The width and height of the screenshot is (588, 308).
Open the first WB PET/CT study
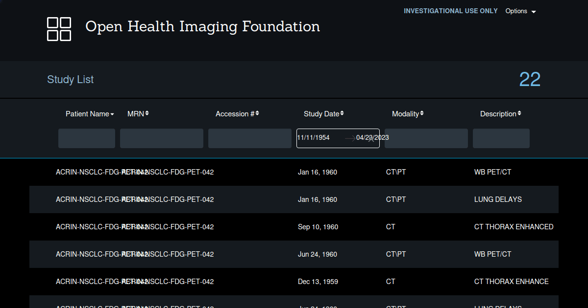294,172
